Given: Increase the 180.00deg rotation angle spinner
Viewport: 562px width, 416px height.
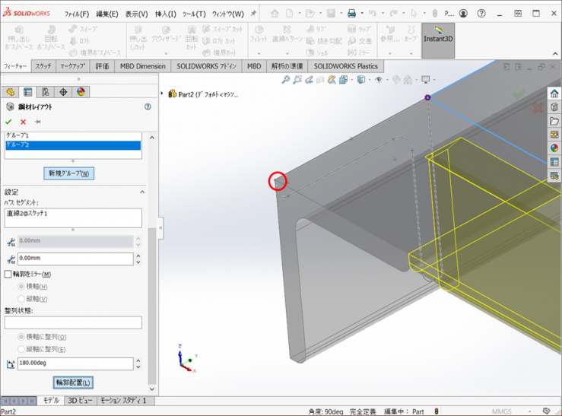Looking at the screenshot, I should pyautogui.click(x=138, y=361).
